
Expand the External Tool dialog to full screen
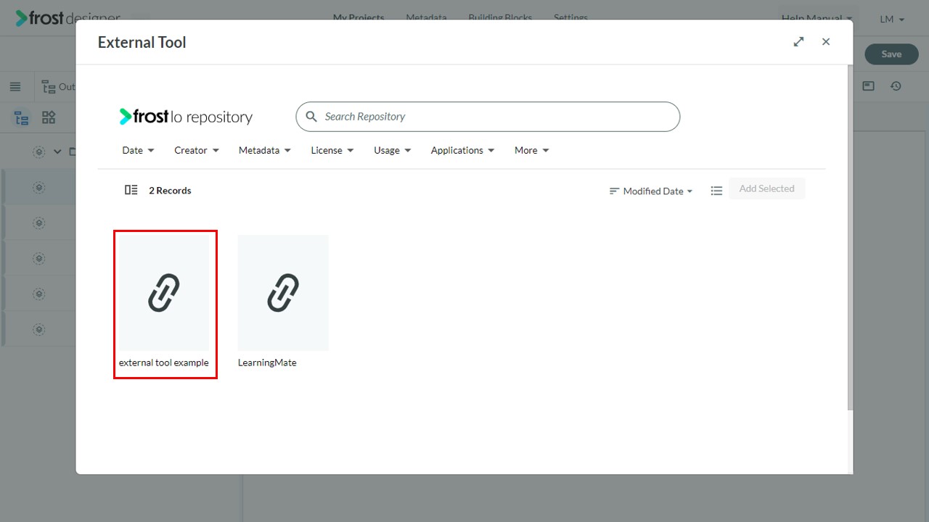tap(799, 42)
